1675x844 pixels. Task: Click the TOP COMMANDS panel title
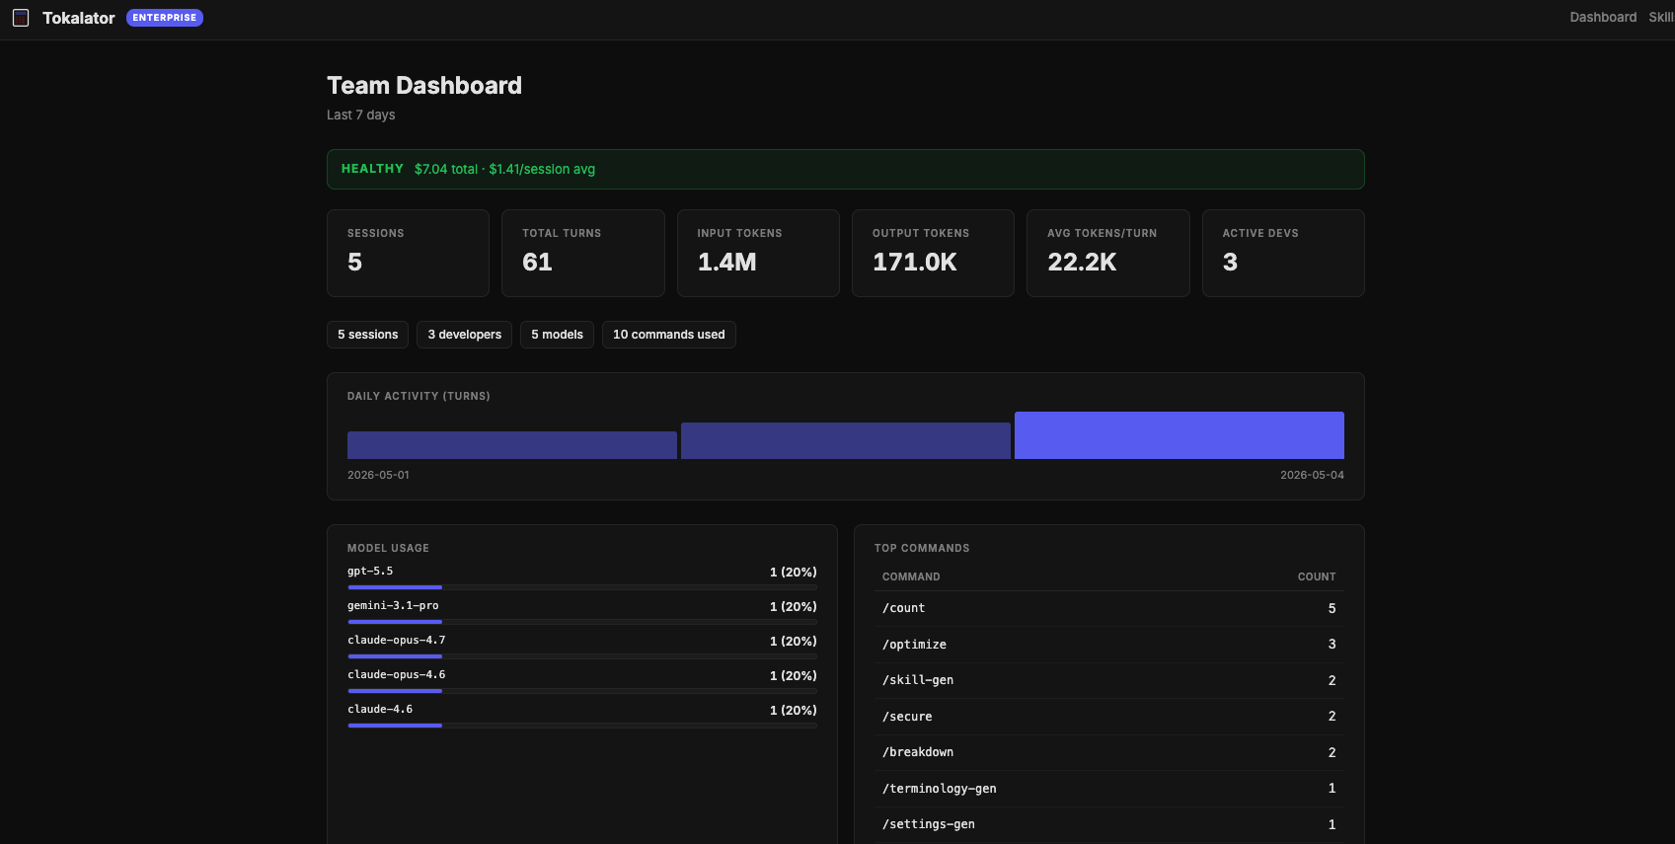coord(922,548)
